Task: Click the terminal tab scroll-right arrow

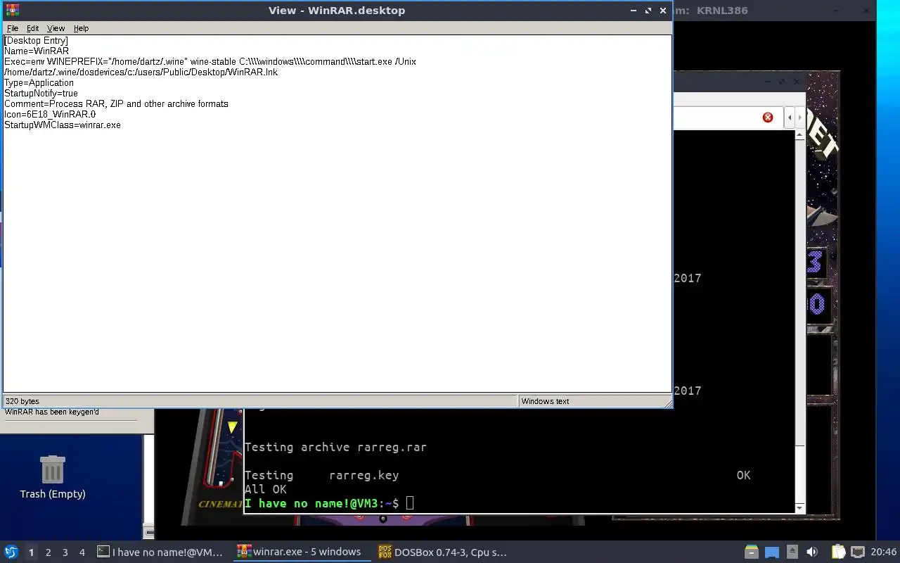Action: click(x=799, y=118)
